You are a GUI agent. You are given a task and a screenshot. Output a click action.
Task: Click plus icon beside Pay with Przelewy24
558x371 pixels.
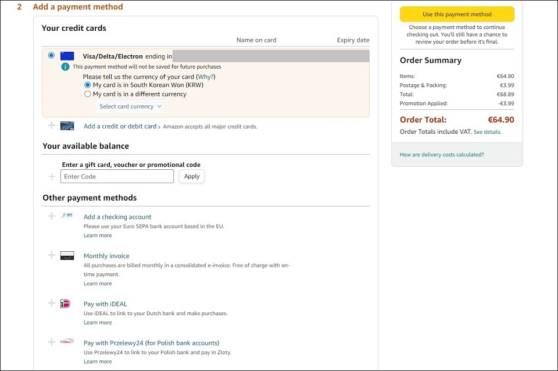click(x=52, y=342)
